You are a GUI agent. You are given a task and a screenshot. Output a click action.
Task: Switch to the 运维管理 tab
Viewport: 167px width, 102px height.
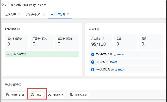tap(10, 14)
